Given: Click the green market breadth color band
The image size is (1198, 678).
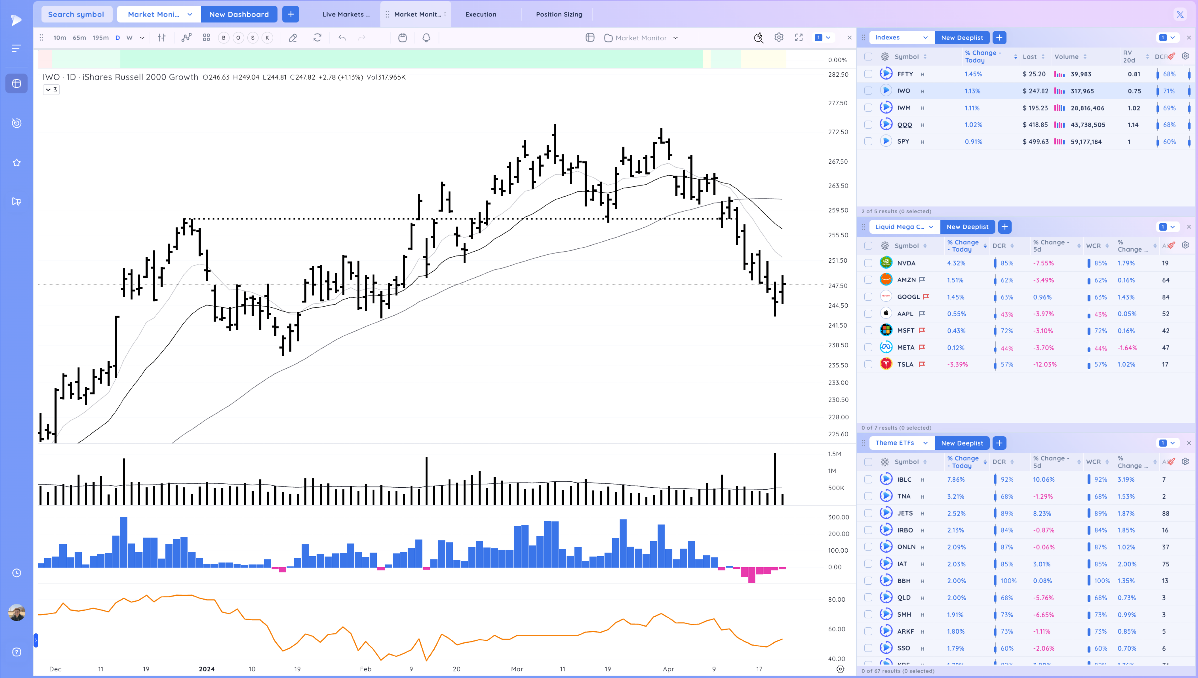Looking at the screenshot, I should point(412,59).
